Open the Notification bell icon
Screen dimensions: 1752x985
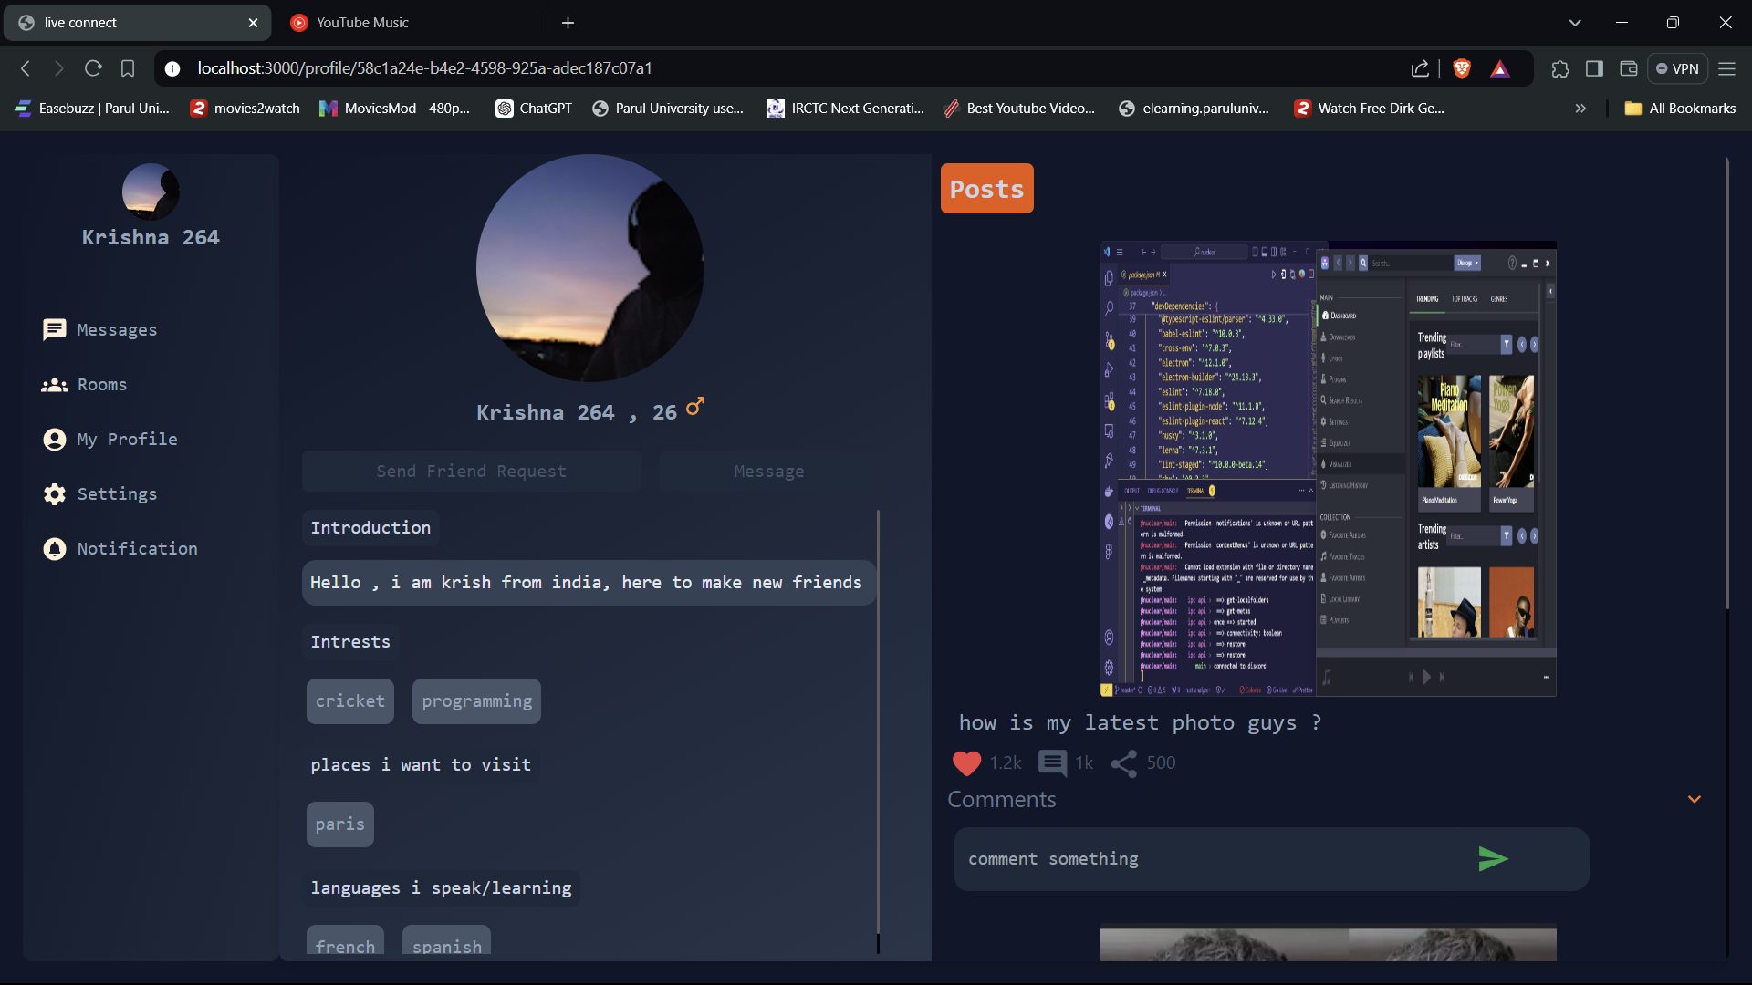pos(54,549)
